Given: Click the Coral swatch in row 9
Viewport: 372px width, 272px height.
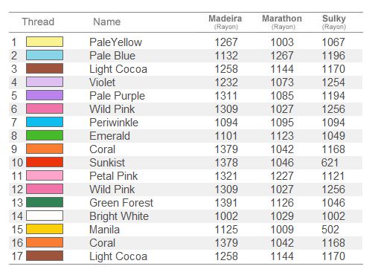Looking at the screenshot, I should (45, 149).
